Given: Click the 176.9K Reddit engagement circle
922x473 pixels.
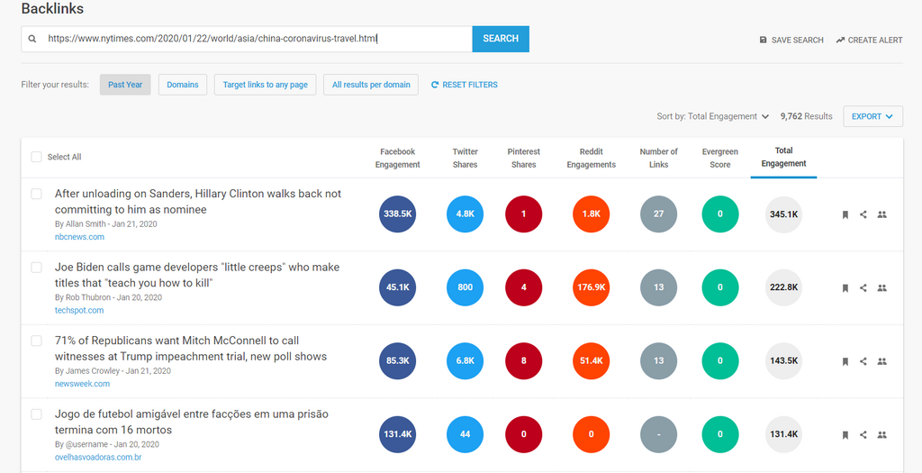Looking at the screenshot, I should pyautogui.click(x=591, y=287).
